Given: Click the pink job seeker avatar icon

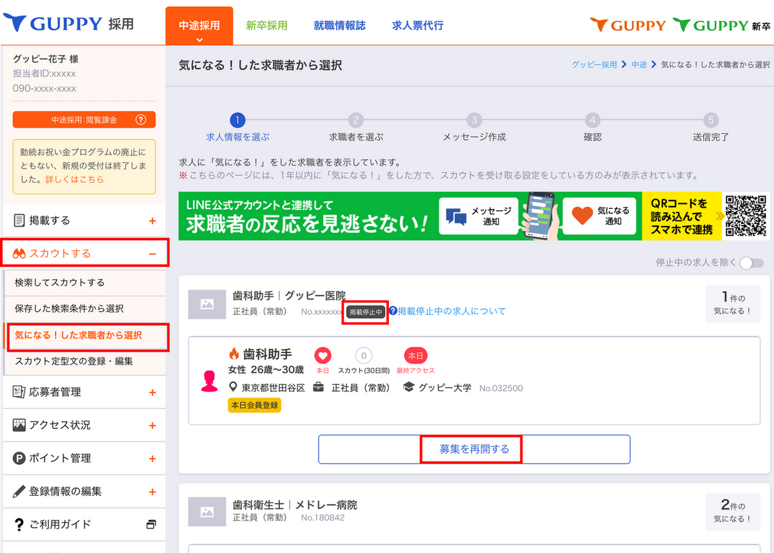Looking at the screenshot, I should (209, 381).
